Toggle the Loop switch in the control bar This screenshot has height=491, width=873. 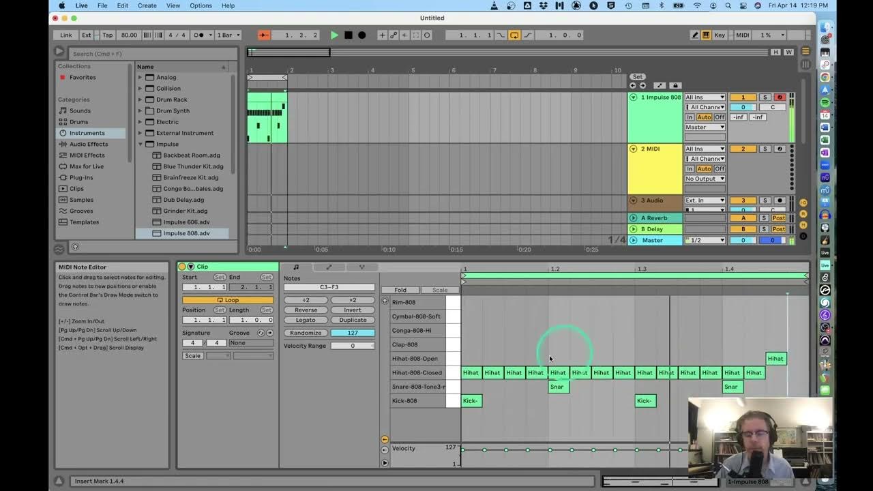(x=514, y=35)
